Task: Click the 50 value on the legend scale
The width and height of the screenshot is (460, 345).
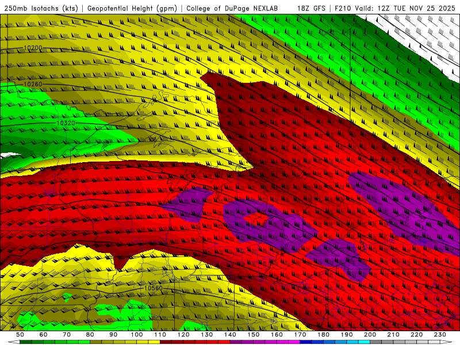Action: coord(20,335)
